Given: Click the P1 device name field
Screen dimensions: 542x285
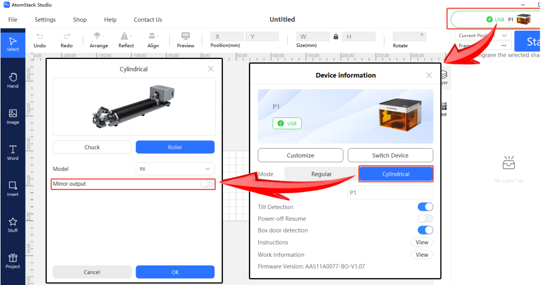Looking at the screenshot, I should (x=390, y=193).
